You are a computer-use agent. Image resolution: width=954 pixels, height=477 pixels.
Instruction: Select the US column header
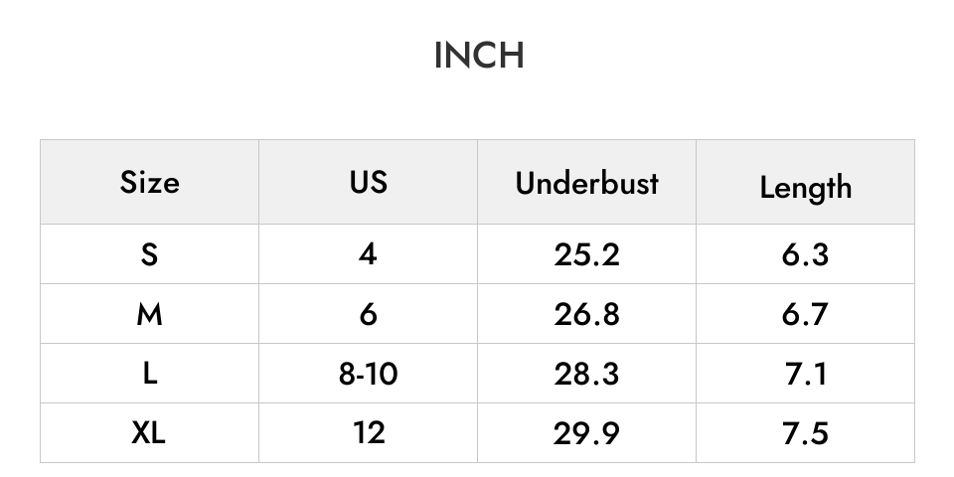pos(368,182)
